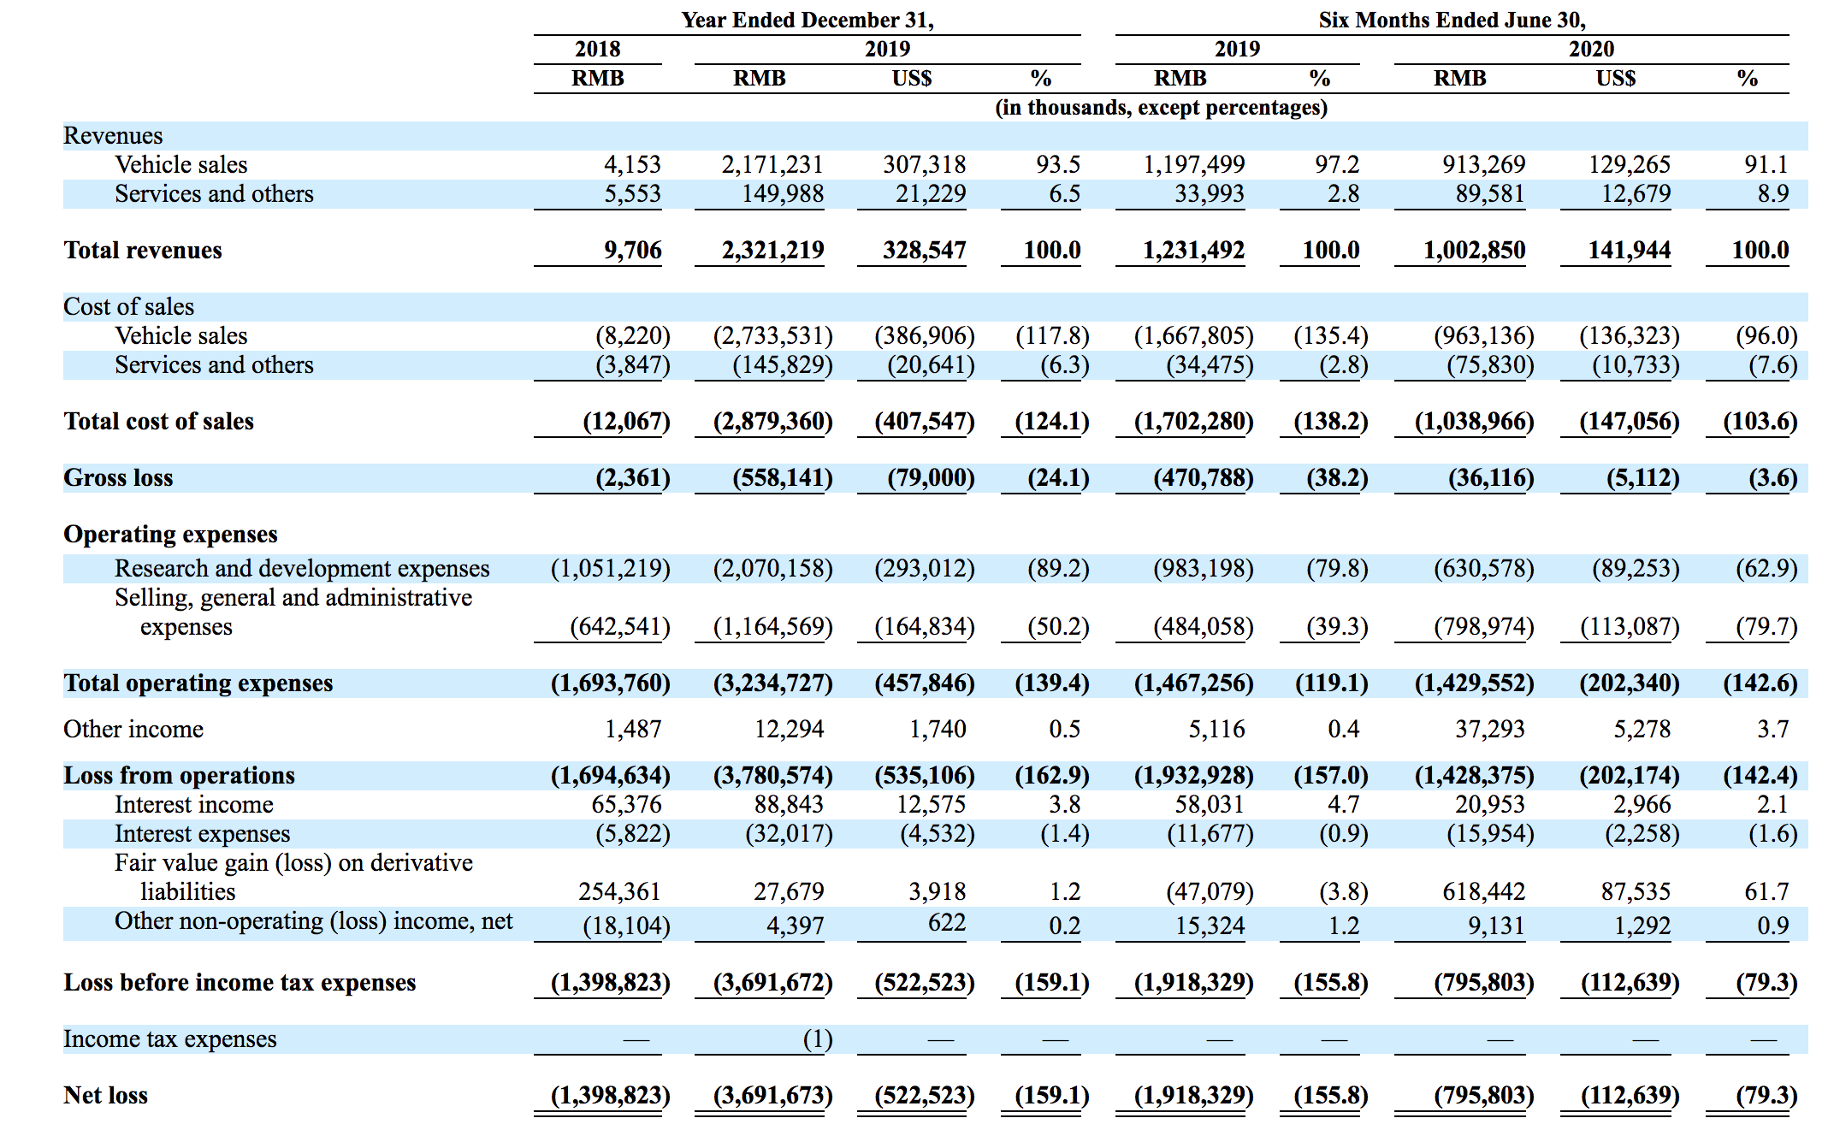Click the Interest expenses row label
This screenshot has width=1834, height=1124.
[202, 833]
